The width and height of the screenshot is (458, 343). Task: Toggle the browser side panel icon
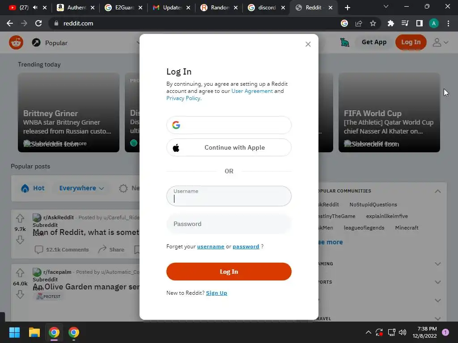point(420,23)
